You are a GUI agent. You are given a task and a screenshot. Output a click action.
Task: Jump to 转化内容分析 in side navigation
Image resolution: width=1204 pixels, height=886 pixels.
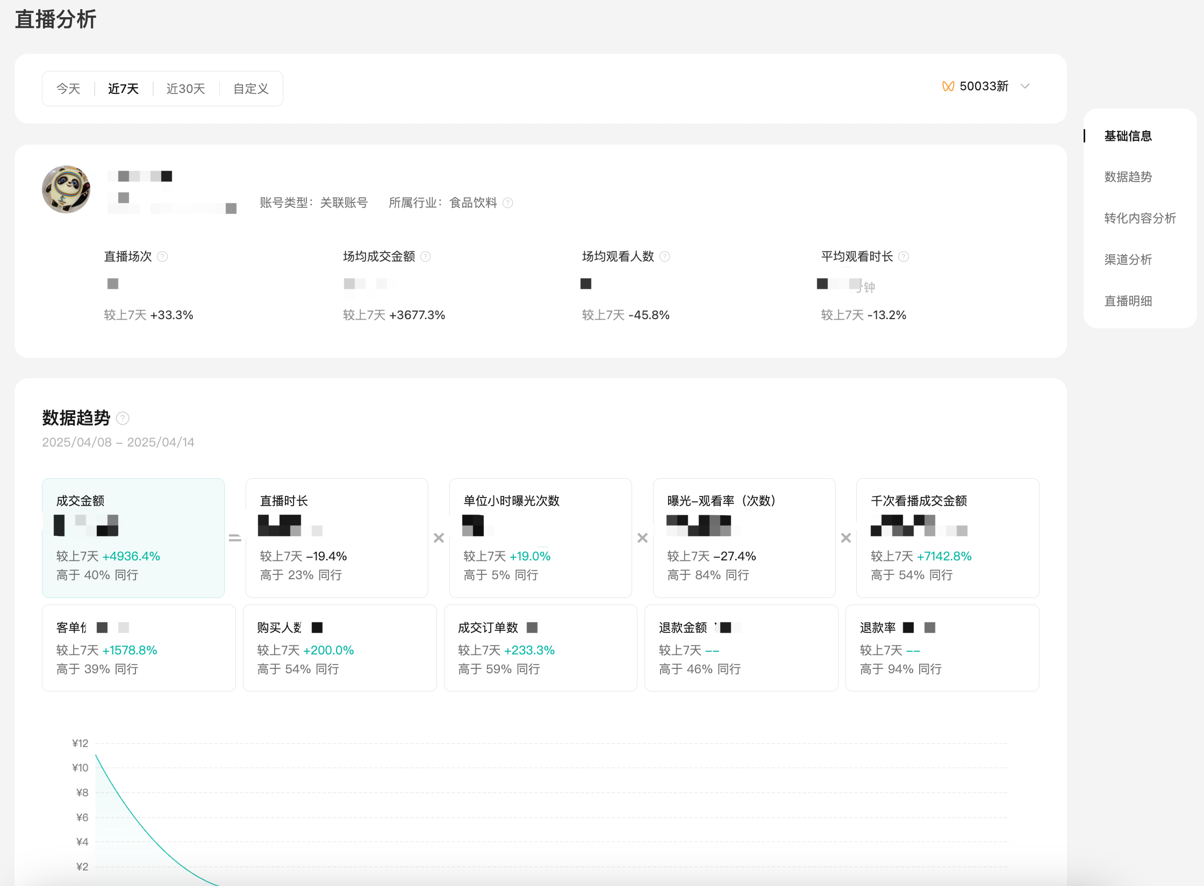coord(1140,218)
